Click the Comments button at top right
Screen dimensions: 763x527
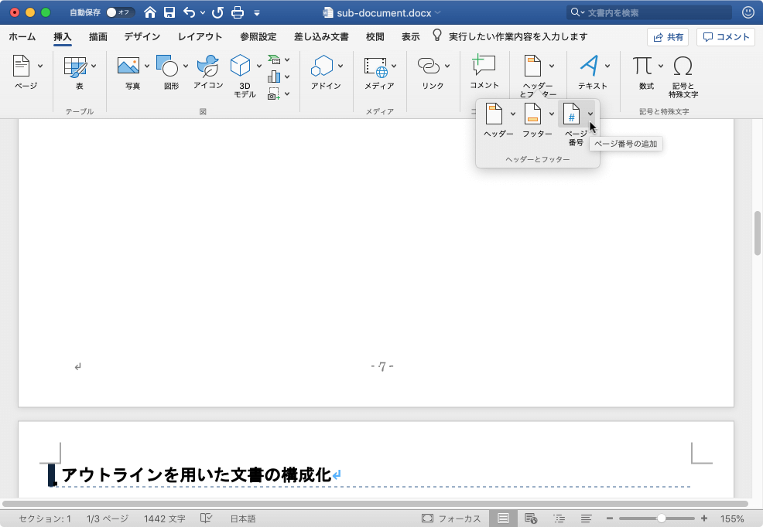tap(725, 37)
